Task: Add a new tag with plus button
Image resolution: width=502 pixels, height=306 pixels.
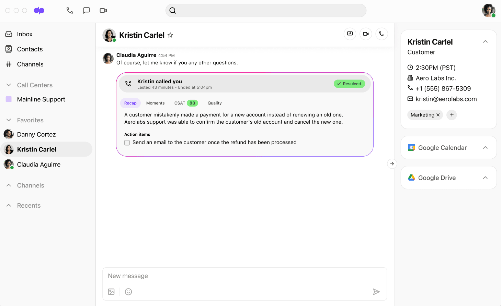Action: point(452,115)
